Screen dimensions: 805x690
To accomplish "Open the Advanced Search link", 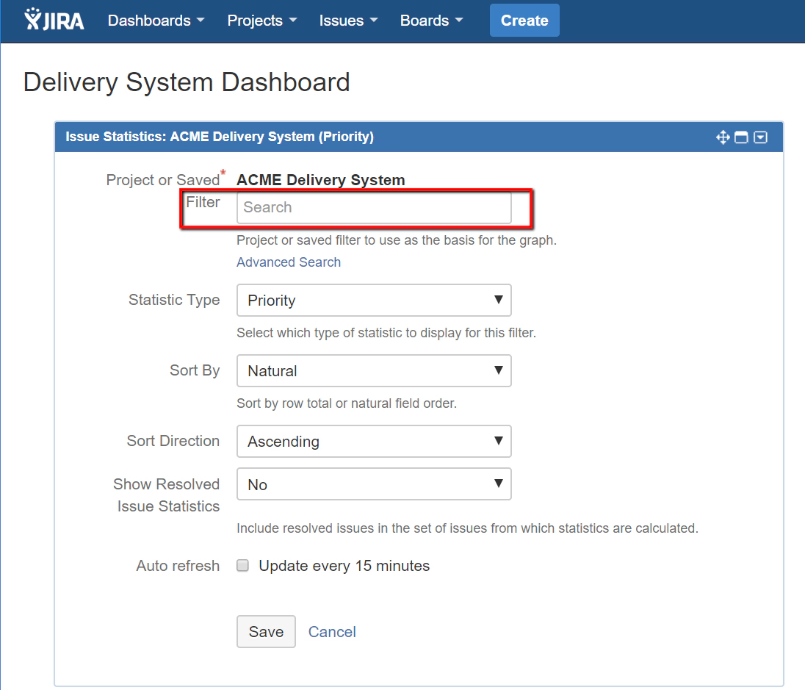I will [289, 262].
